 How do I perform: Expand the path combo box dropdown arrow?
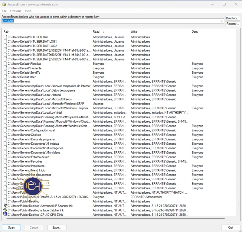222,21
